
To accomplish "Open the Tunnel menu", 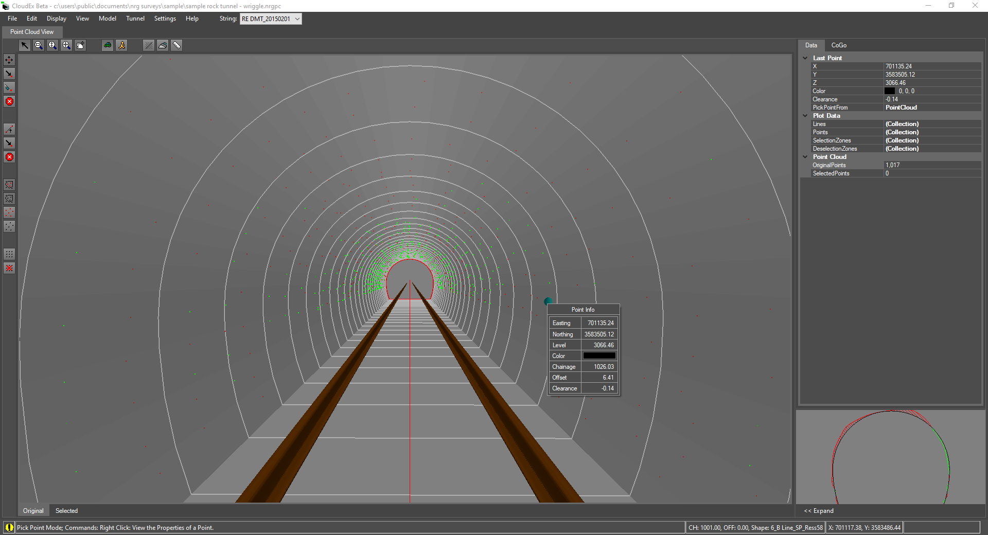I will pos(135,19).
